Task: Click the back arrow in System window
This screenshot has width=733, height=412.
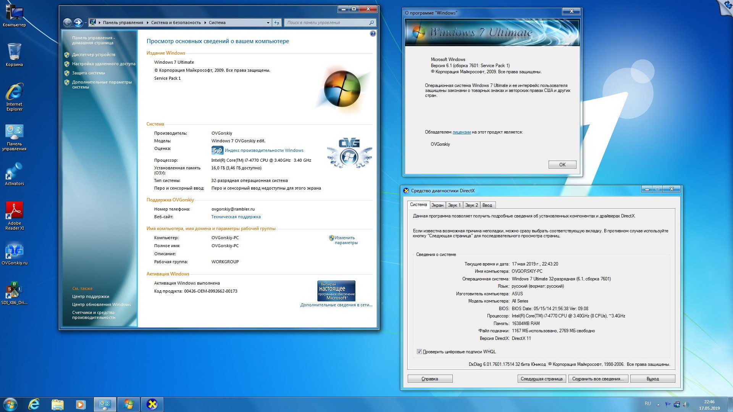Action: (67, 23)
